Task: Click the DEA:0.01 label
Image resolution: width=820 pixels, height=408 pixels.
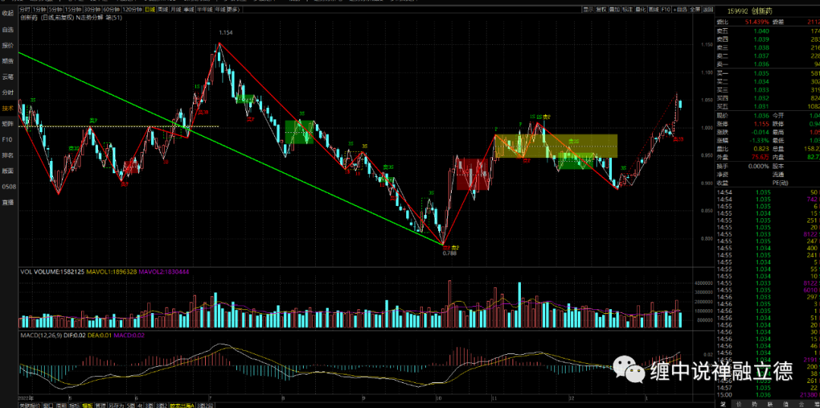Action: (99, 335)
